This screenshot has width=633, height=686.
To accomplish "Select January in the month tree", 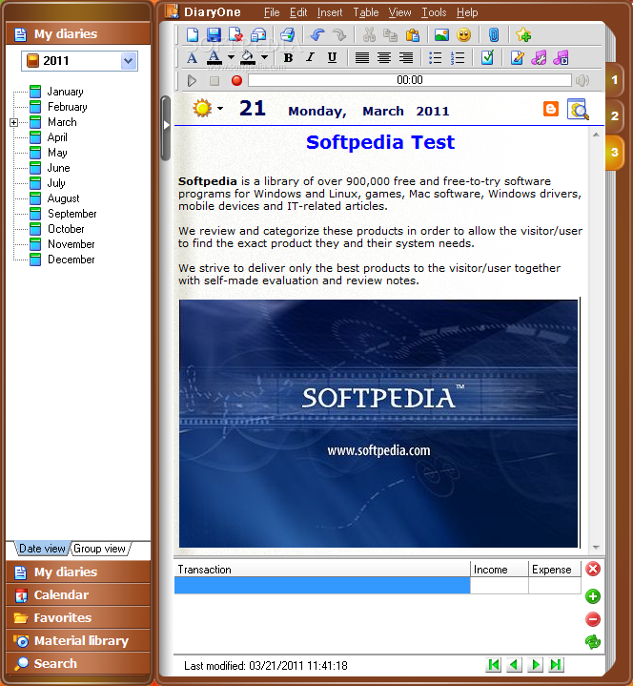I will click(65, 92).
